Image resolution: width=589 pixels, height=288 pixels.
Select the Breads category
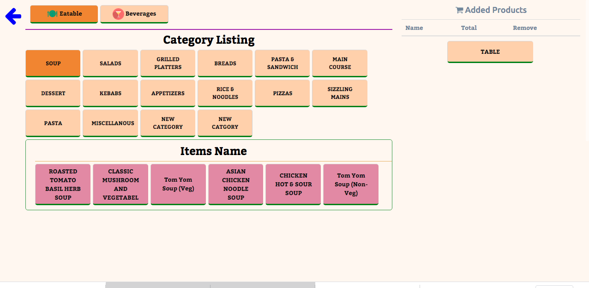click(x=225, y=63)
